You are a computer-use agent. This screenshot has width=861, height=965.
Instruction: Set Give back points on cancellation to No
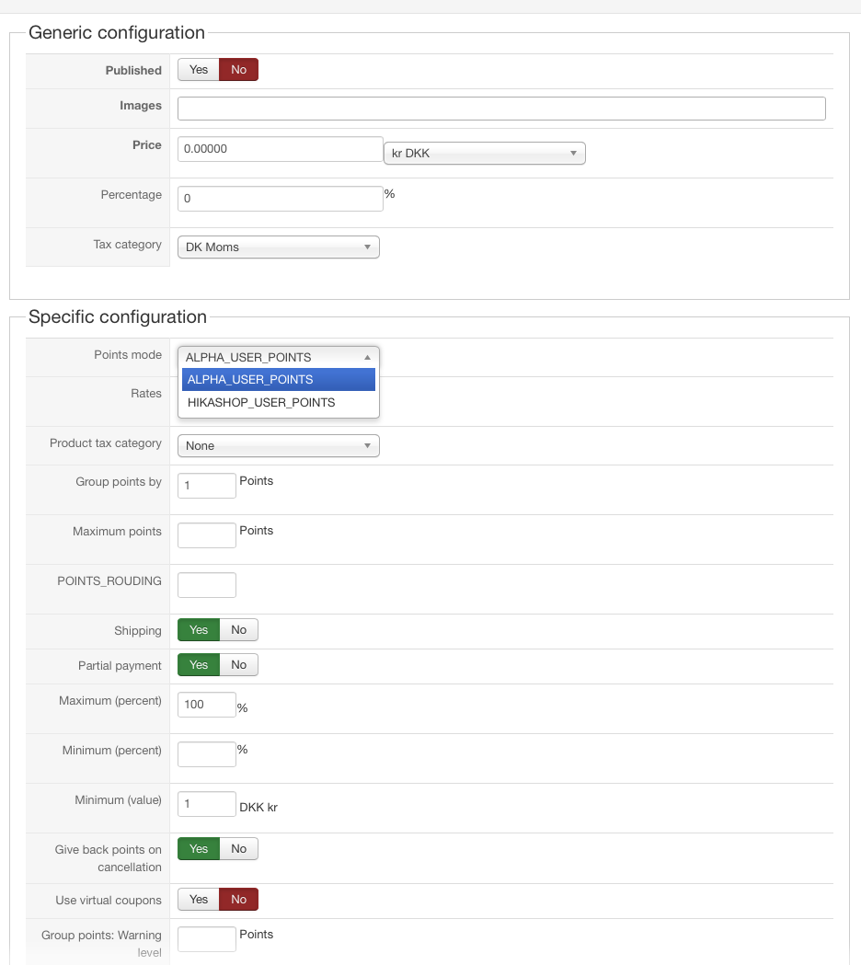239,849
